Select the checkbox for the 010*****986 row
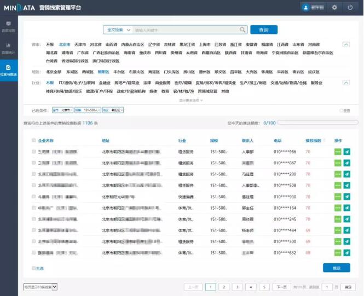The height and width of the screenshot is (296, 364). [x=34, y=152]
